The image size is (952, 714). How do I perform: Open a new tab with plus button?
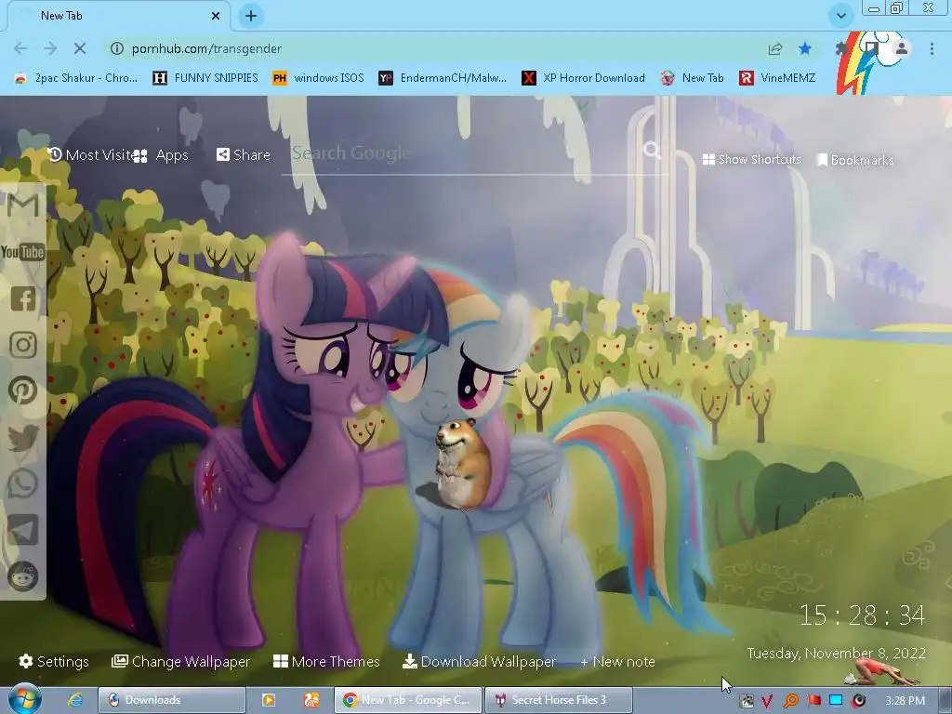(251, 16)
